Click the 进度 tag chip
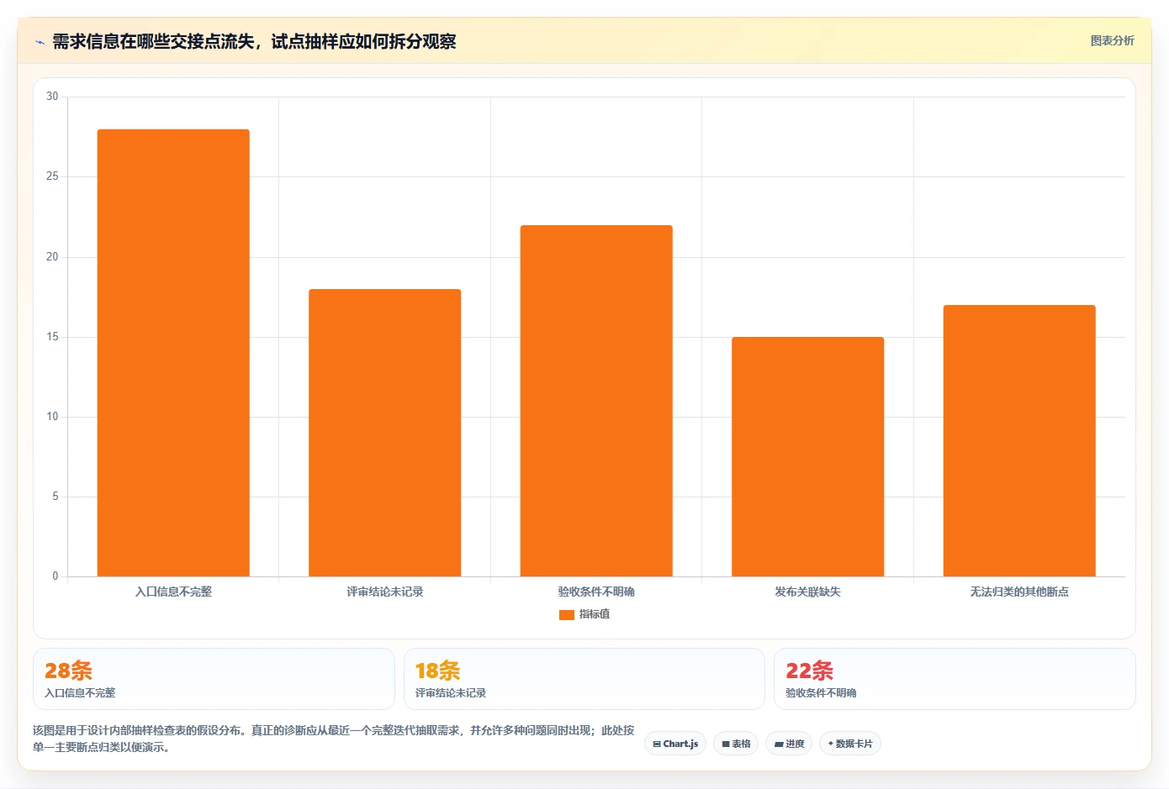The image size is (1169, 789). [x=789, y=744]
